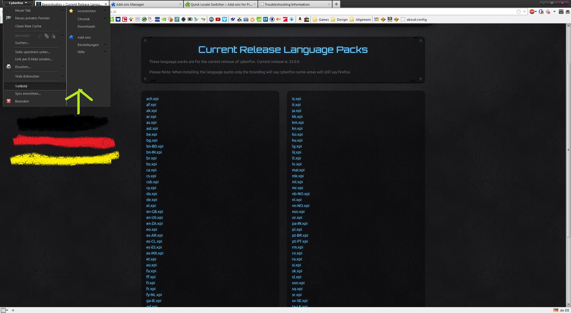Open the ProSieben red bookmark icon

click(x=285, y=19)
